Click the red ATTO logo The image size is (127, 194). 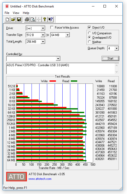click(x=16, y=176)
